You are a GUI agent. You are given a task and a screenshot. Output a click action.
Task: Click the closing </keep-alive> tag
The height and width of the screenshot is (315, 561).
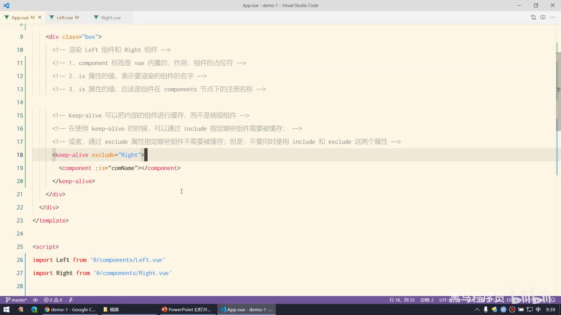point(74,181)
